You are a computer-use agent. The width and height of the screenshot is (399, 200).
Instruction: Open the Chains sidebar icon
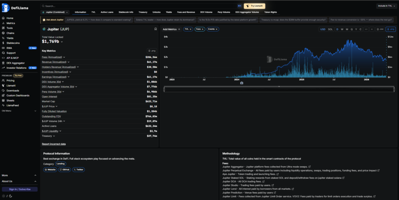3,33
